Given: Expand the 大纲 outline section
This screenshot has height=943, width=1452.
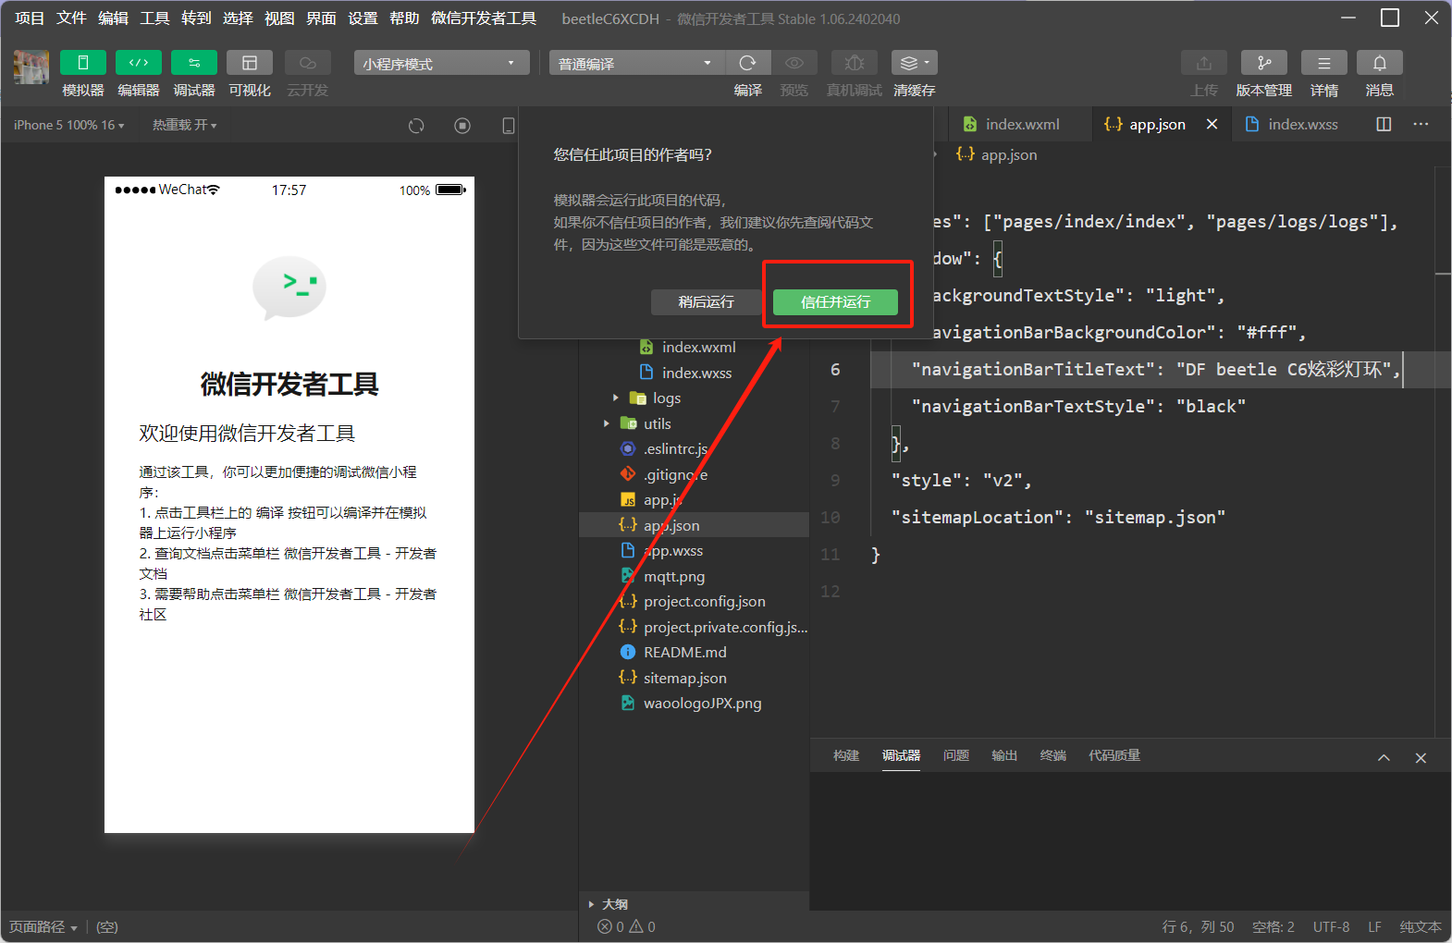Looking at the screenshot, I should point(607,904).
